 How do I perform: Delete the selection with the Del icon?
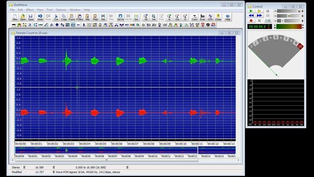(103, 17)
